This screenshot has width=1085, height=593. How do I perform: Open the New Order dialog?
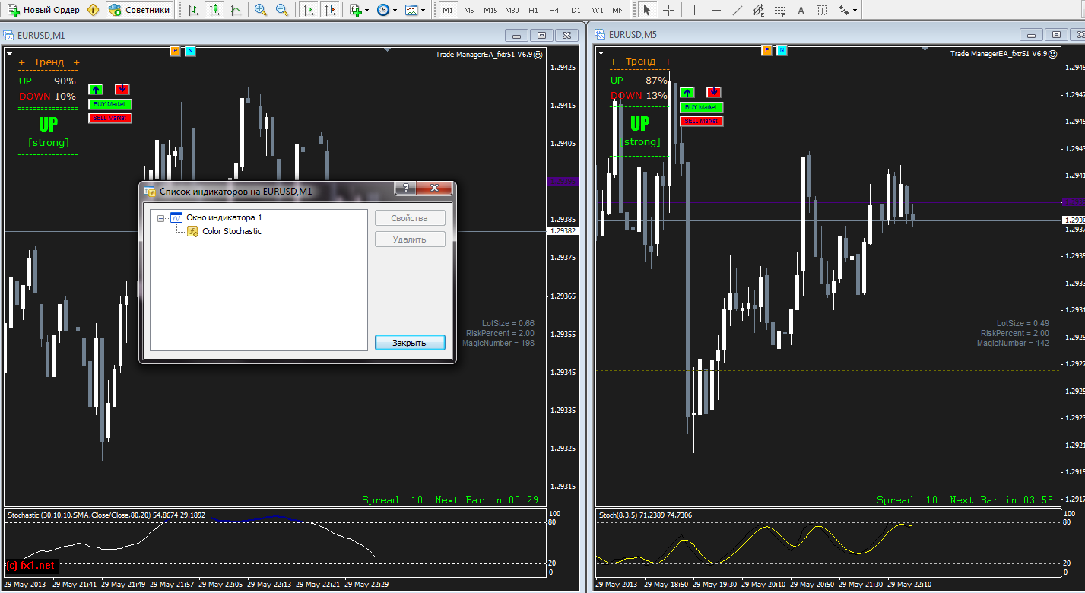click(x=43, y=10)
